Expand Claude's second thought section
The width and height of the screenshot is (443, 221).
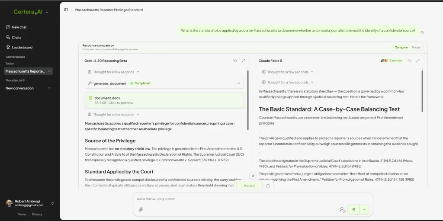tap(288, 82)
